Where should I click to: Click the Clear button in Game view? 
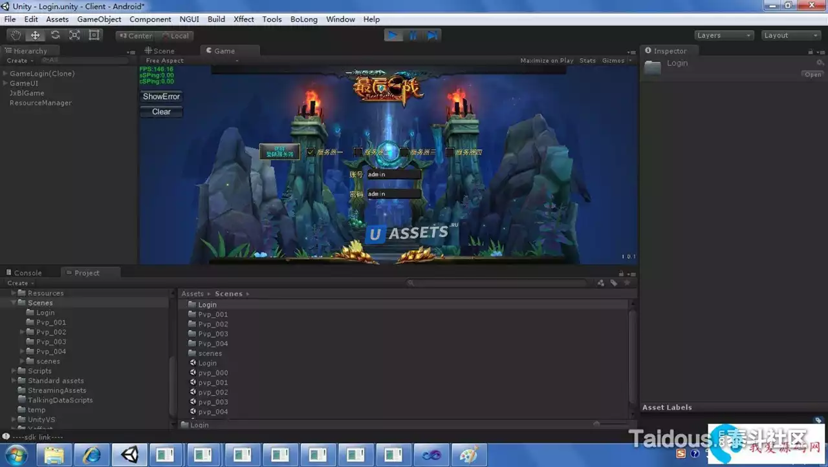tap(162, 112)
